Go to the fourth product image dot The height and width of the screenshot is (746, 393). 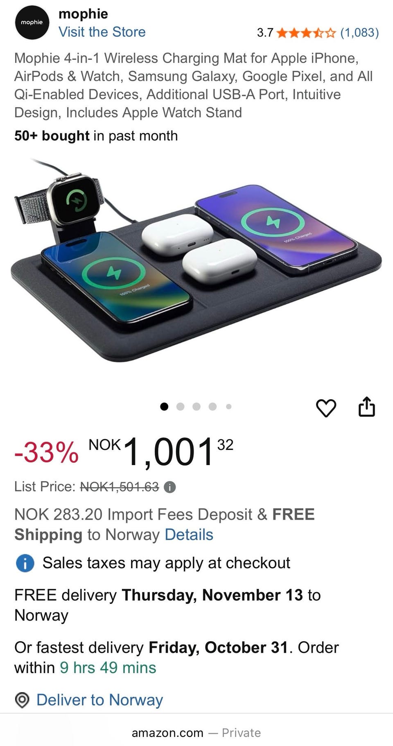[212, 407]
